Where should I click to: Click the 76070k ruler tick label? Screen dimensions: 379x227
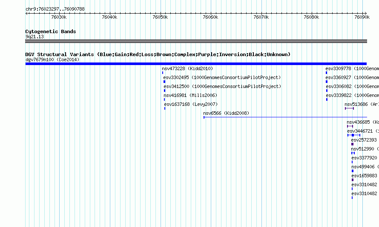pyautogui.click(x=261, y=17)
